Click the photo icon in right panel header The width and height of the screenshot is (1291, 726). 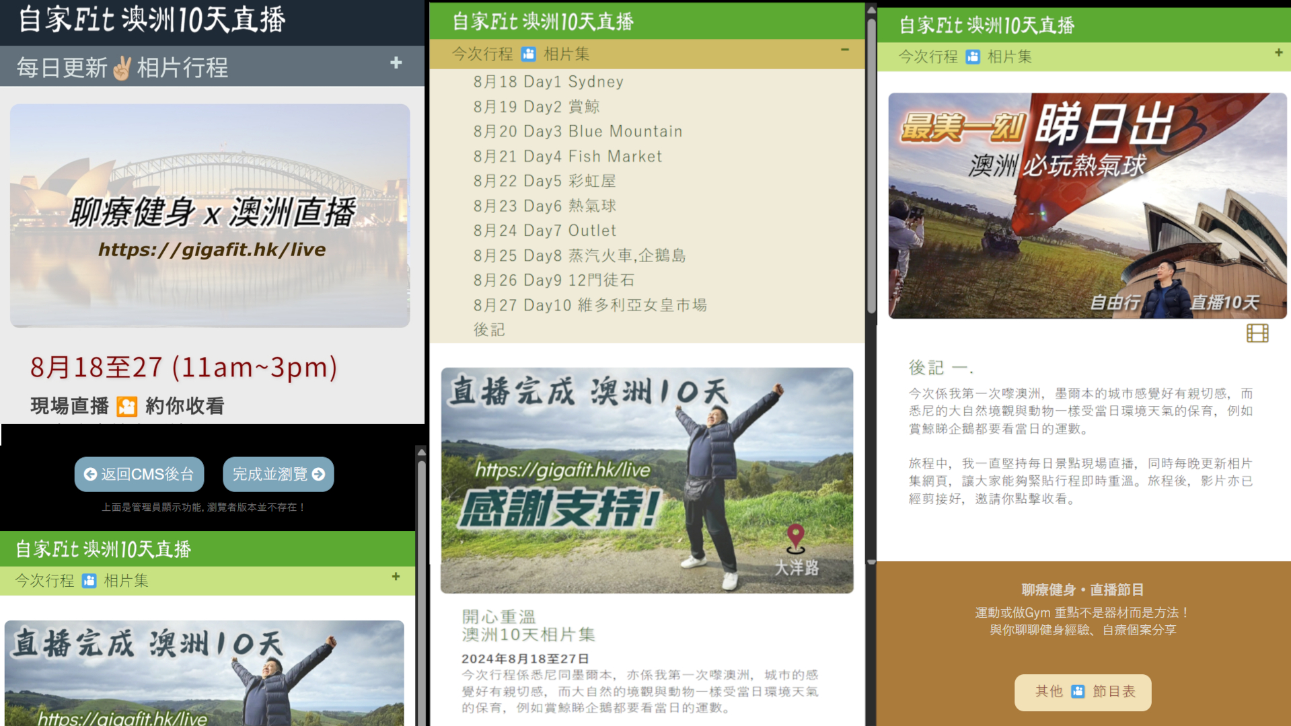(973, 57)
